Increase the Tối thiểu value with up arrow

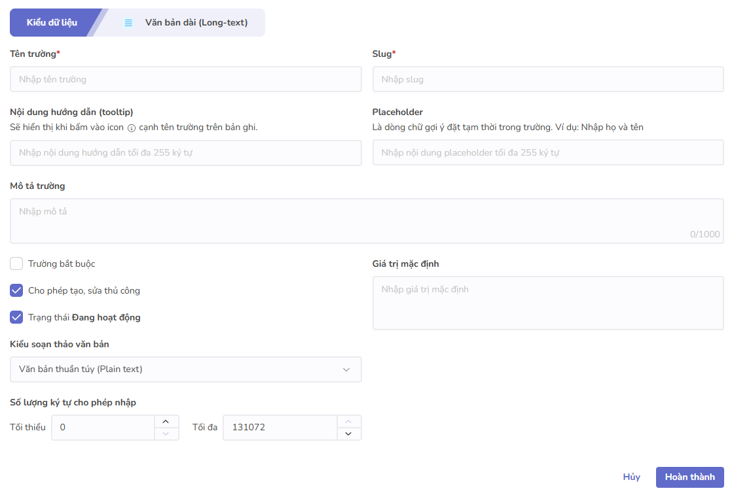point(166,422)
